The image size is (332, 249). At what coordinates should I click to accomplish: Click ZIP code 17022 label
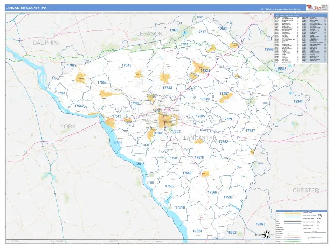72,65
